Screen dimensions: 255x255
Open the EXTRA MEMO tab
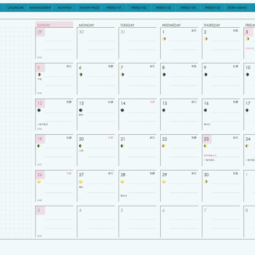point(237,8)
